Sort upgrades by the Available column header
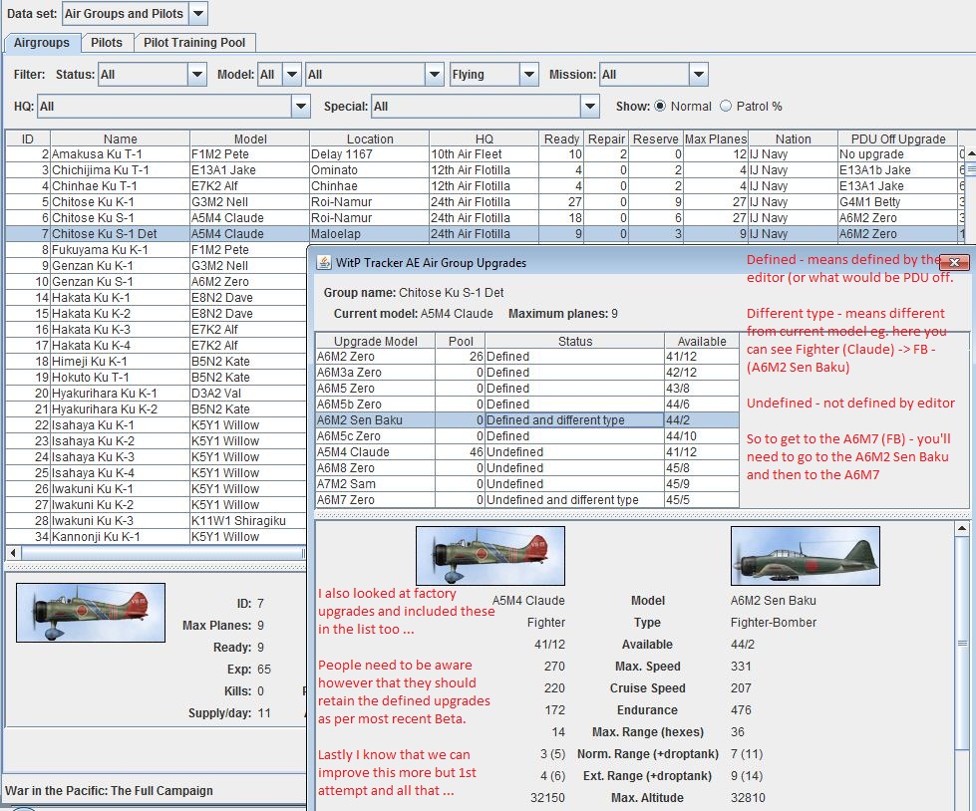 [702, 341]
